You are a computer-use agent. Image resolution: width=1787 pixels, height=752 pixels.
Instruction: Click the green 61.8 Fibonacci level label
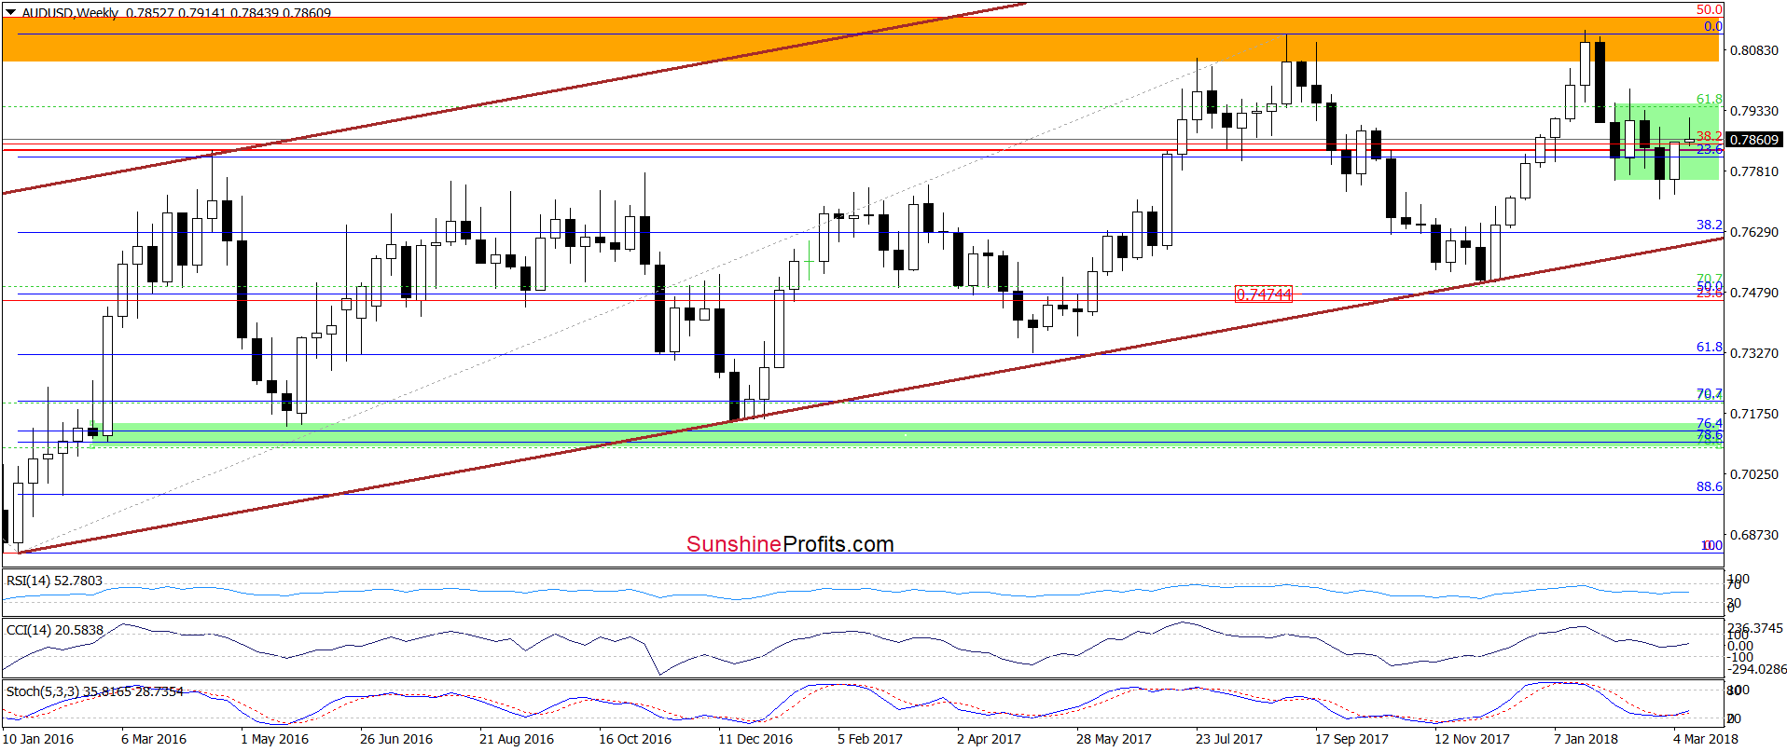point(1709,99)
